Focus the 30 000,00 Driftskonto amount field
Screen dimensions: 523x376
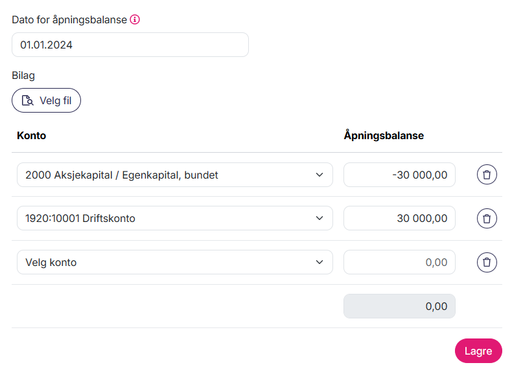(x=399, y=219)
